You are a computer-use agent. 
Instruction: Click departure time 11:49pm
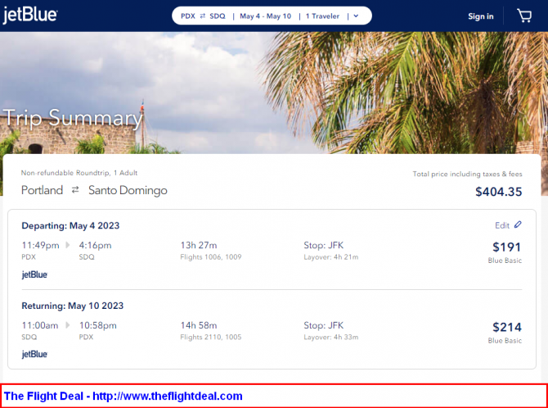(x=41, y=245)
